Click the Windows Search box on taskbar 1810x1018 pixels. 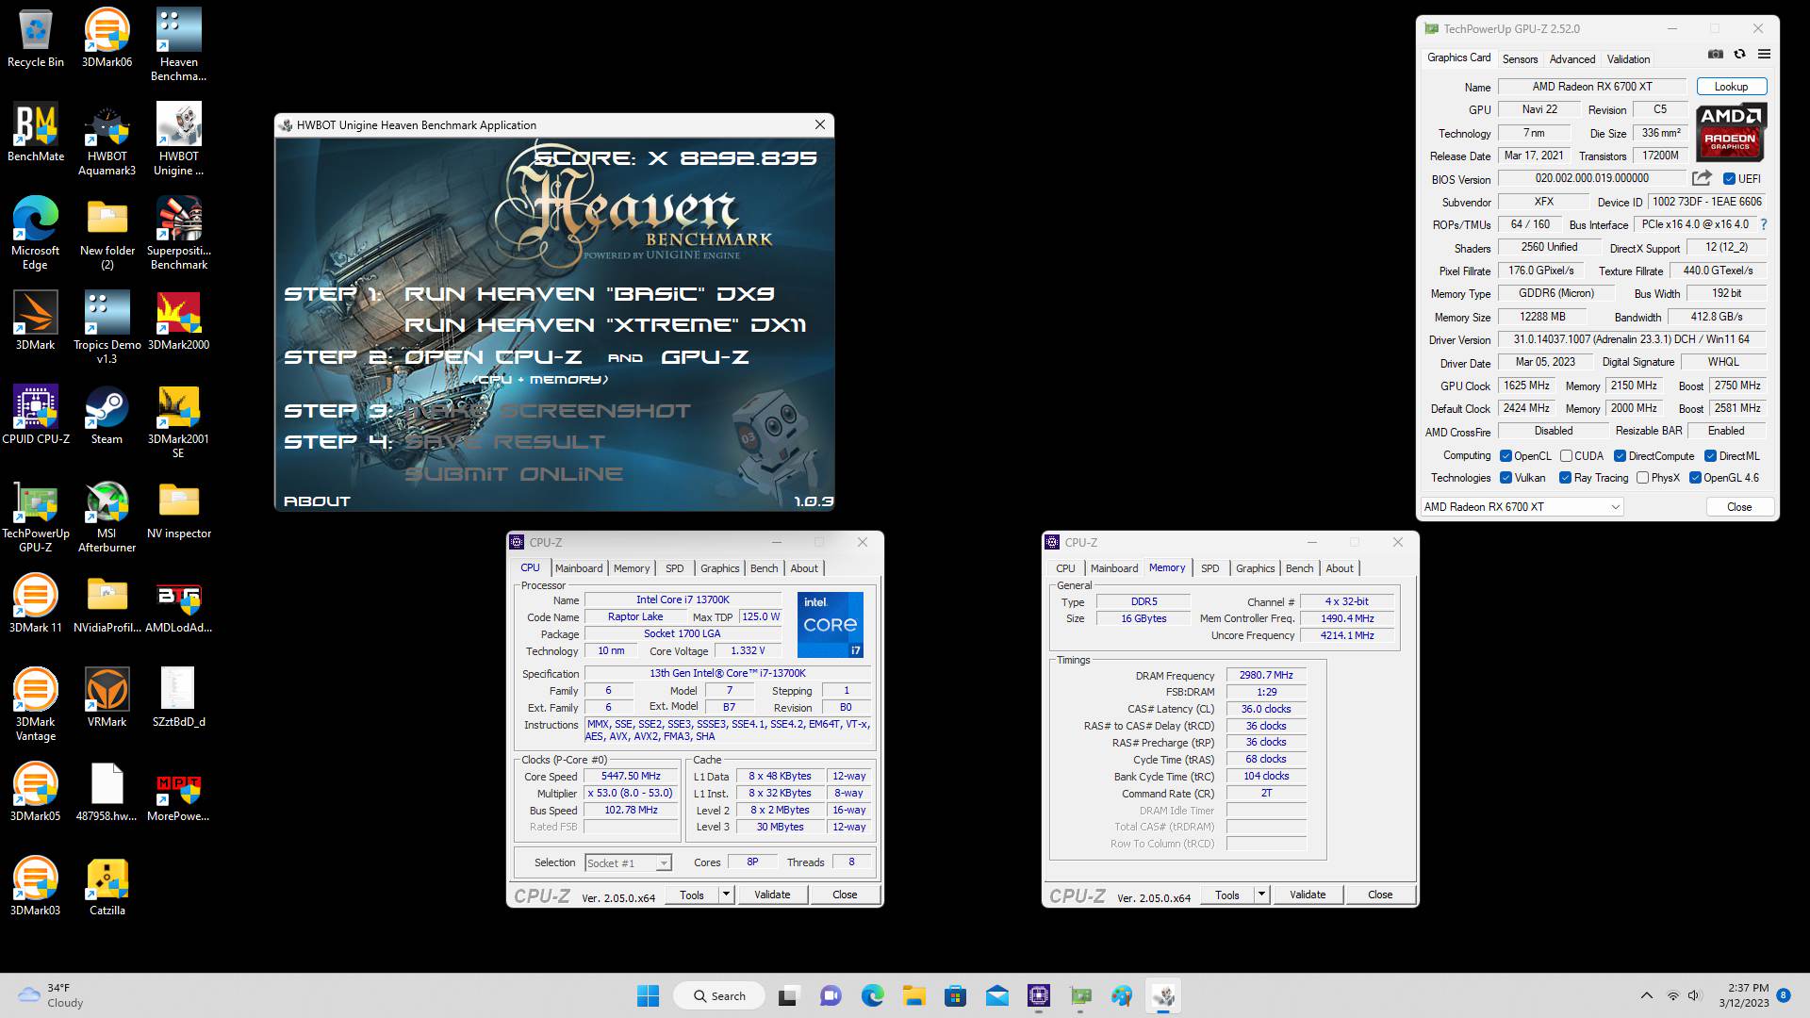(719, 995)
